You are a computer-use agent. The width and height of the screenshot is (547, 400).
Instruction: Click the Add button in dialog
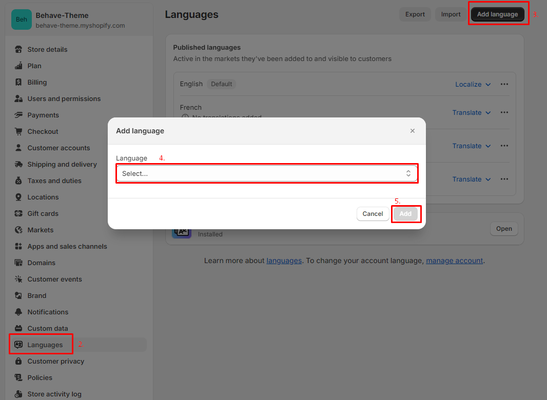(x=405, y=214)
